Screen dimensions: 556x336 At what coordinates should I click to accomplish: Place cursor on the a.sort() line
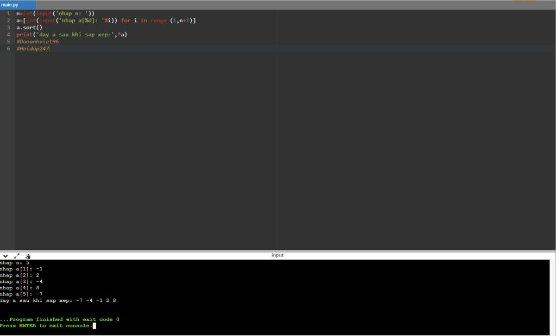pyautogui.click(x=29, y=27)
